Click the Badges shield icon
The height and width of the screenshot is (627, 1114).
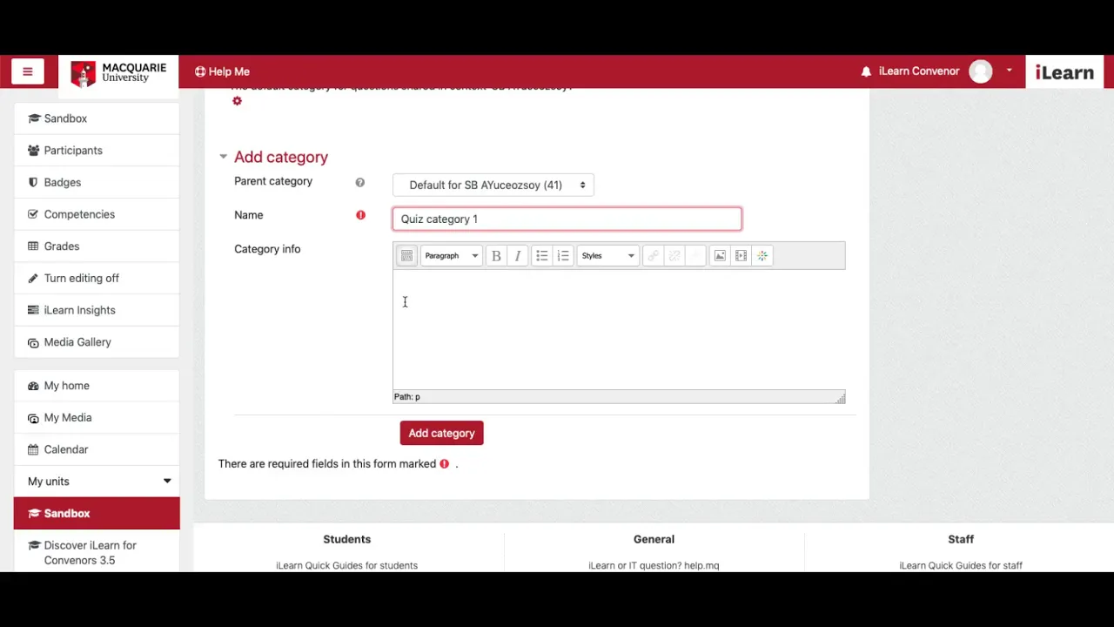33,183
